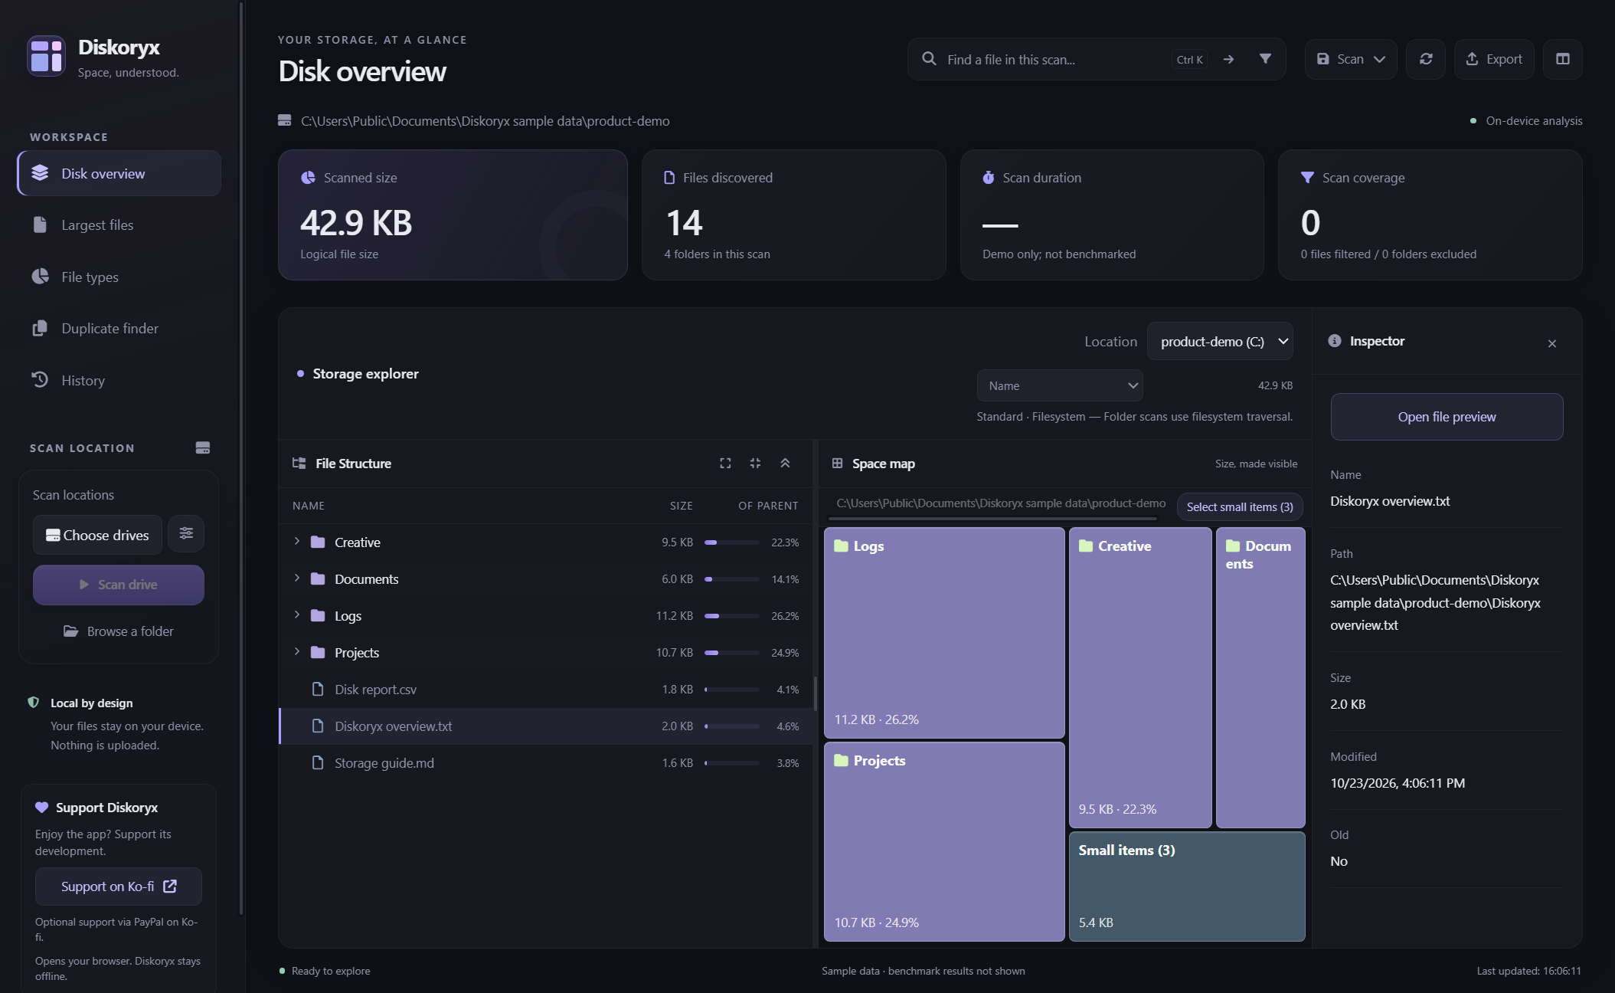Open Support on Ko-fi link
Viewport: 1615px width, 993px height.
point(119,886)
